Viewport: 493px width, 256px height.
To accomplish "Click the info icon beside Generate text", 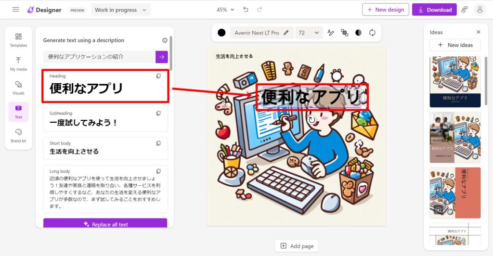I will 165,40.
